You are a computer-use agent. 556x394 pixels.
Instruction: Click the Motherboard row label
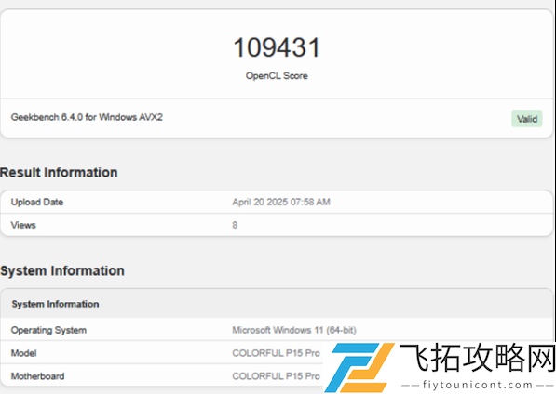click(37, 376)
